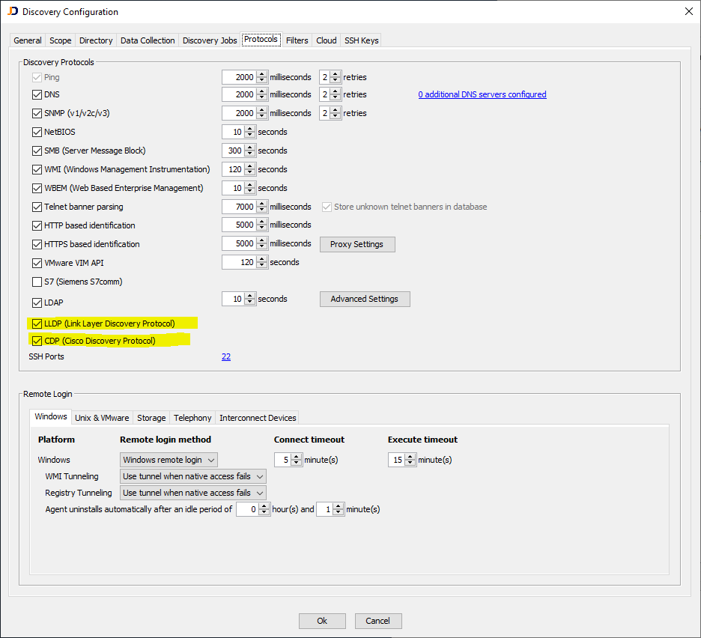Disable LLDP (Link Layer Discovery Protocol)

(37, 323)
